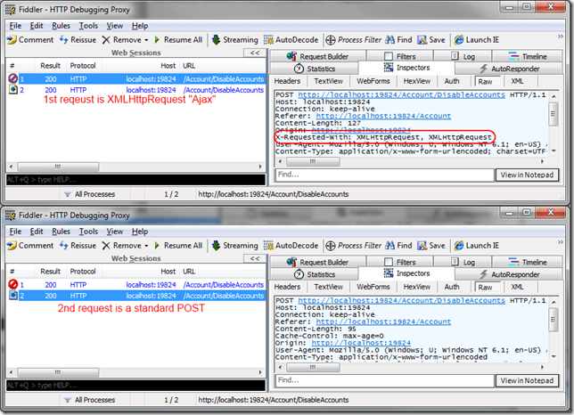Image resolution: width=574 pixels, height=415 pixels.
Task: Click Comment icon in top Fiddler window
Action: (x=12, y=40)
